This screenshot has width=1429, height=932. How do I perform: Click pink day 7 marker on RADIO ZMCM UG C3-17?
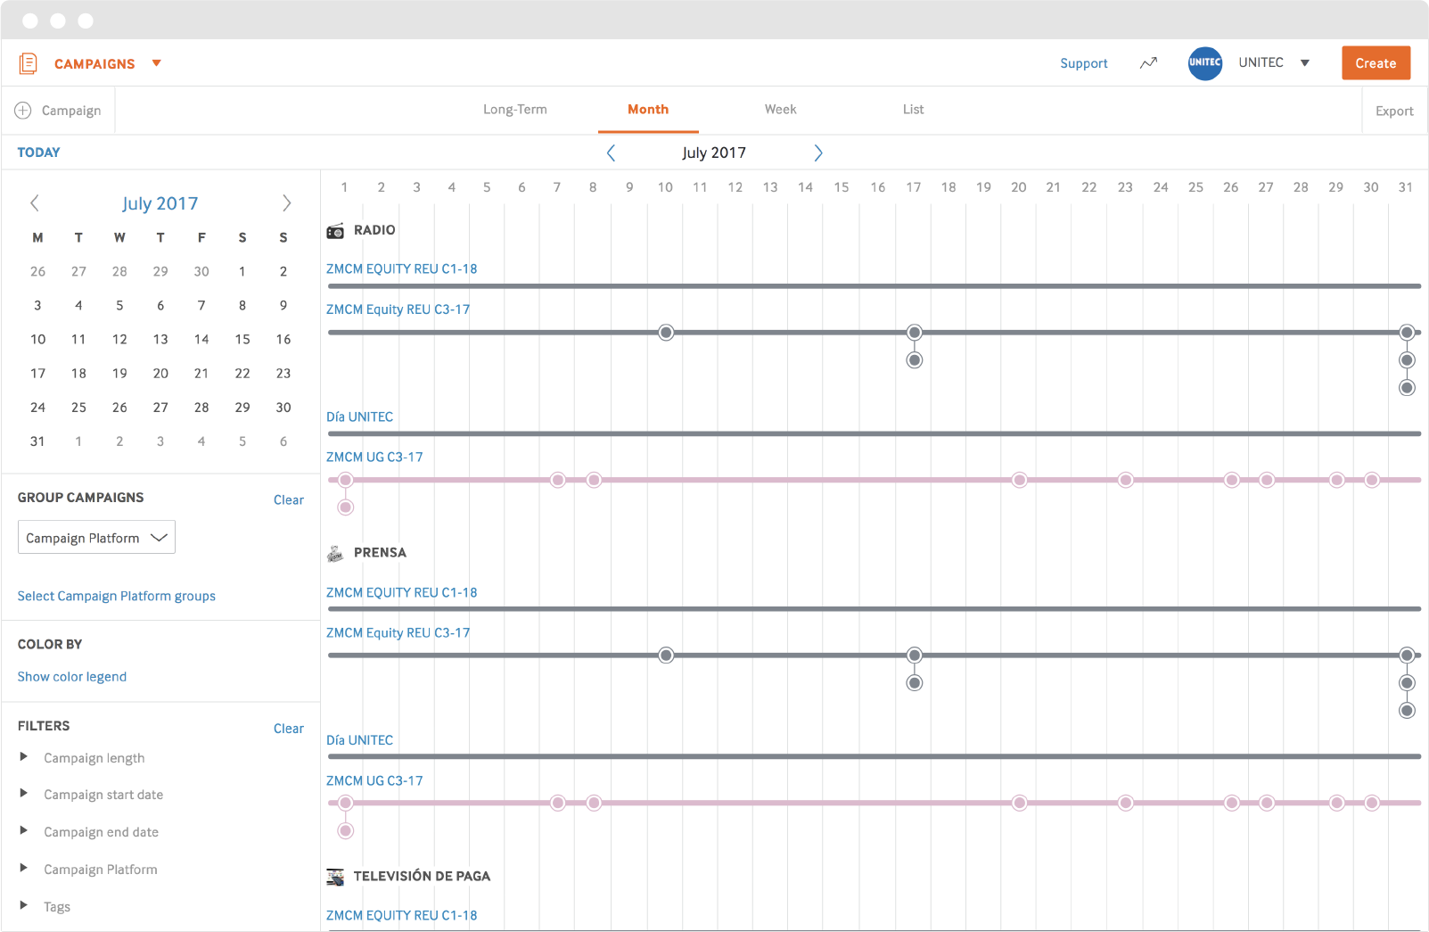(x=558, y=480)
